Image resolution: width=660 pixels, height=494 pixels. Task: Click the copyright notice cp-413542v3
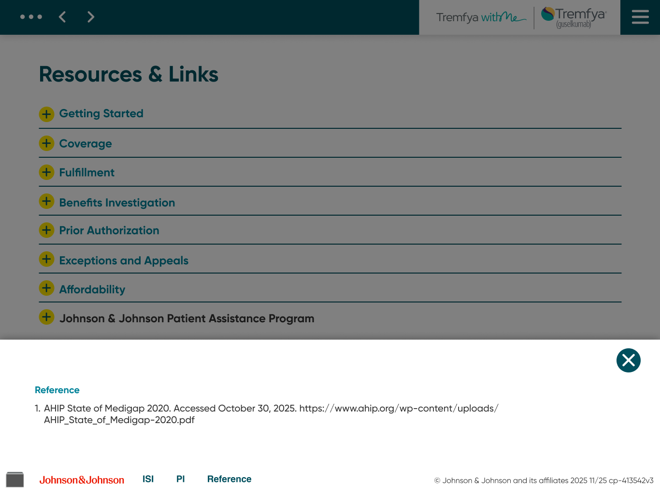[544, 480]
